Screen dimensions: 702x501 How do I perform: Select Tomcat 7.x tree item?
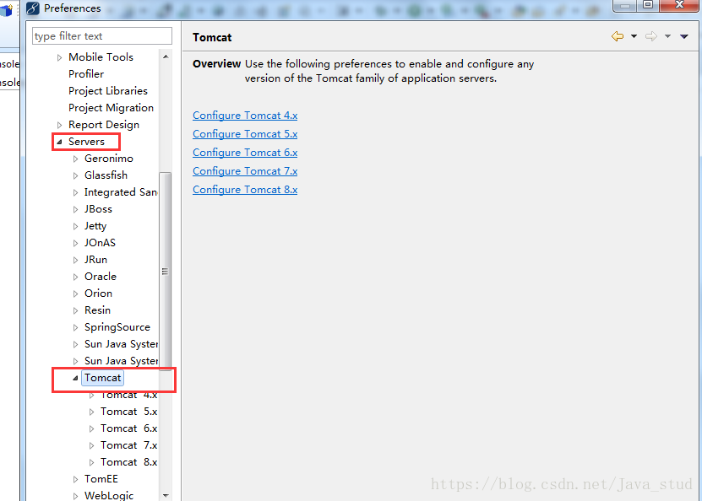[129, 445]
